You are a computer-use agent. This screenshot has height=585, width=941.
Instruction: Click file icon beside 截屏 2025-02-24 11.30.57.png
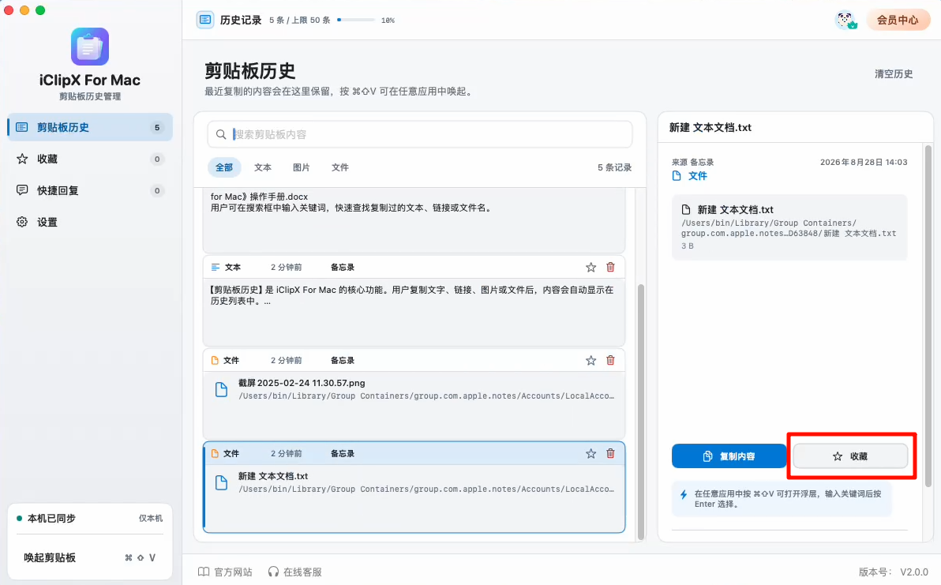222,389
